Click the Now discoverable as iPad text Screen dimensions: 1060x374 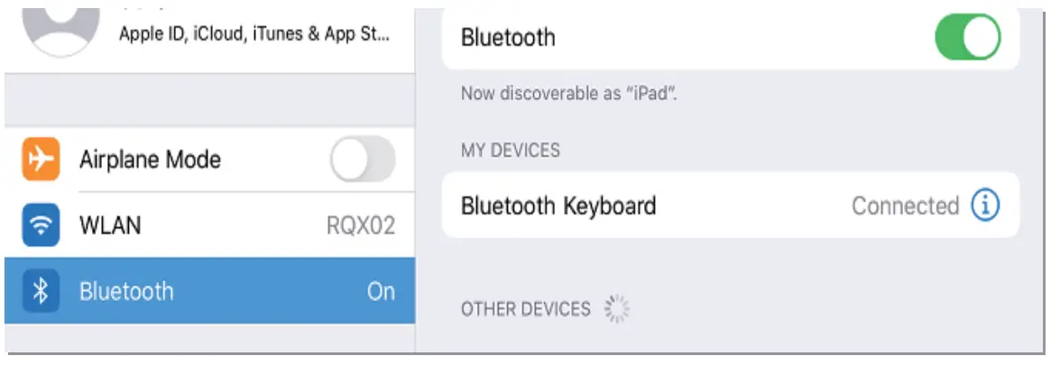(x=568, y=94)
